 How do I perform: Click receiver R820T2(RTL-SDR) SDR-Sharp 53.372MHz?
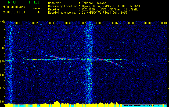point(110,9)
